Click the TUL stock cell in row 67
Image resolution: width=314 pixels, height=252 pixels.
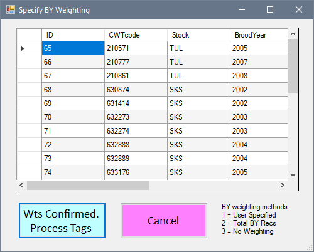(198, 76)
